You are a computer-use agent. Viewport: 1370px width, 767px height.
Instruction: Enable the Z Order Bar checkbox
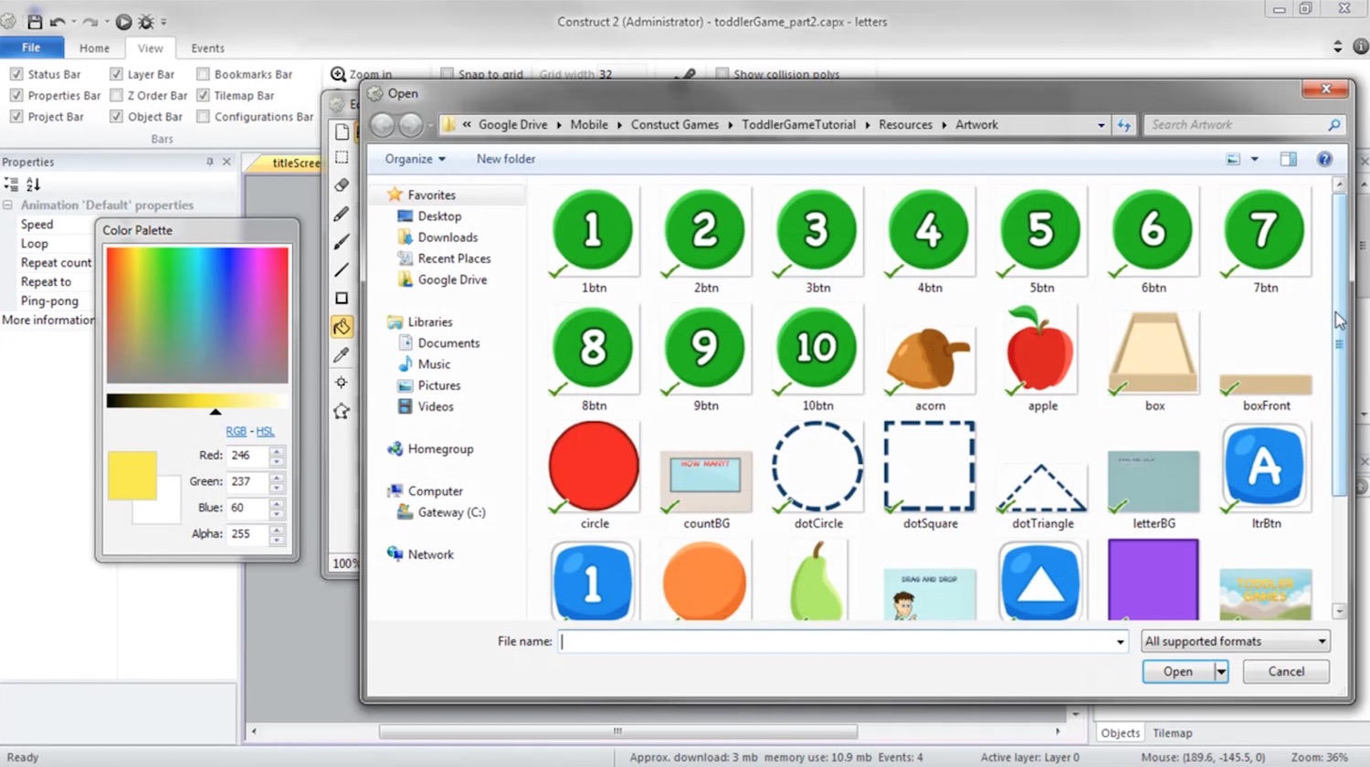pyautogui.click(x=119, y=95)
